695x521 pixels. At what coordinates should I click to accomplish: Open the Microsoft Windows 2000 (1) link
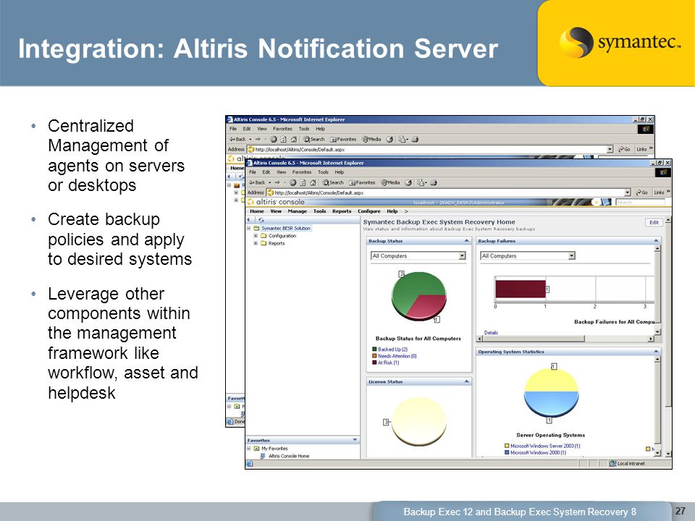tap(538, 453)
